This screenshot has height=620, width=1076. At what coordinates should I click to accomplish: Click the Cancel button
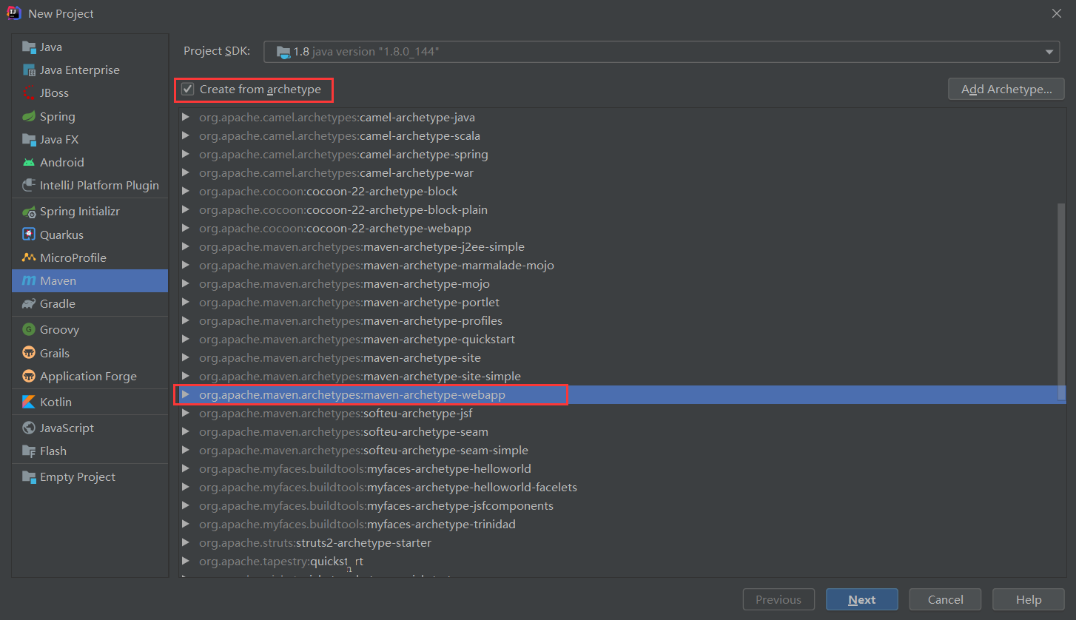(946, 599)
